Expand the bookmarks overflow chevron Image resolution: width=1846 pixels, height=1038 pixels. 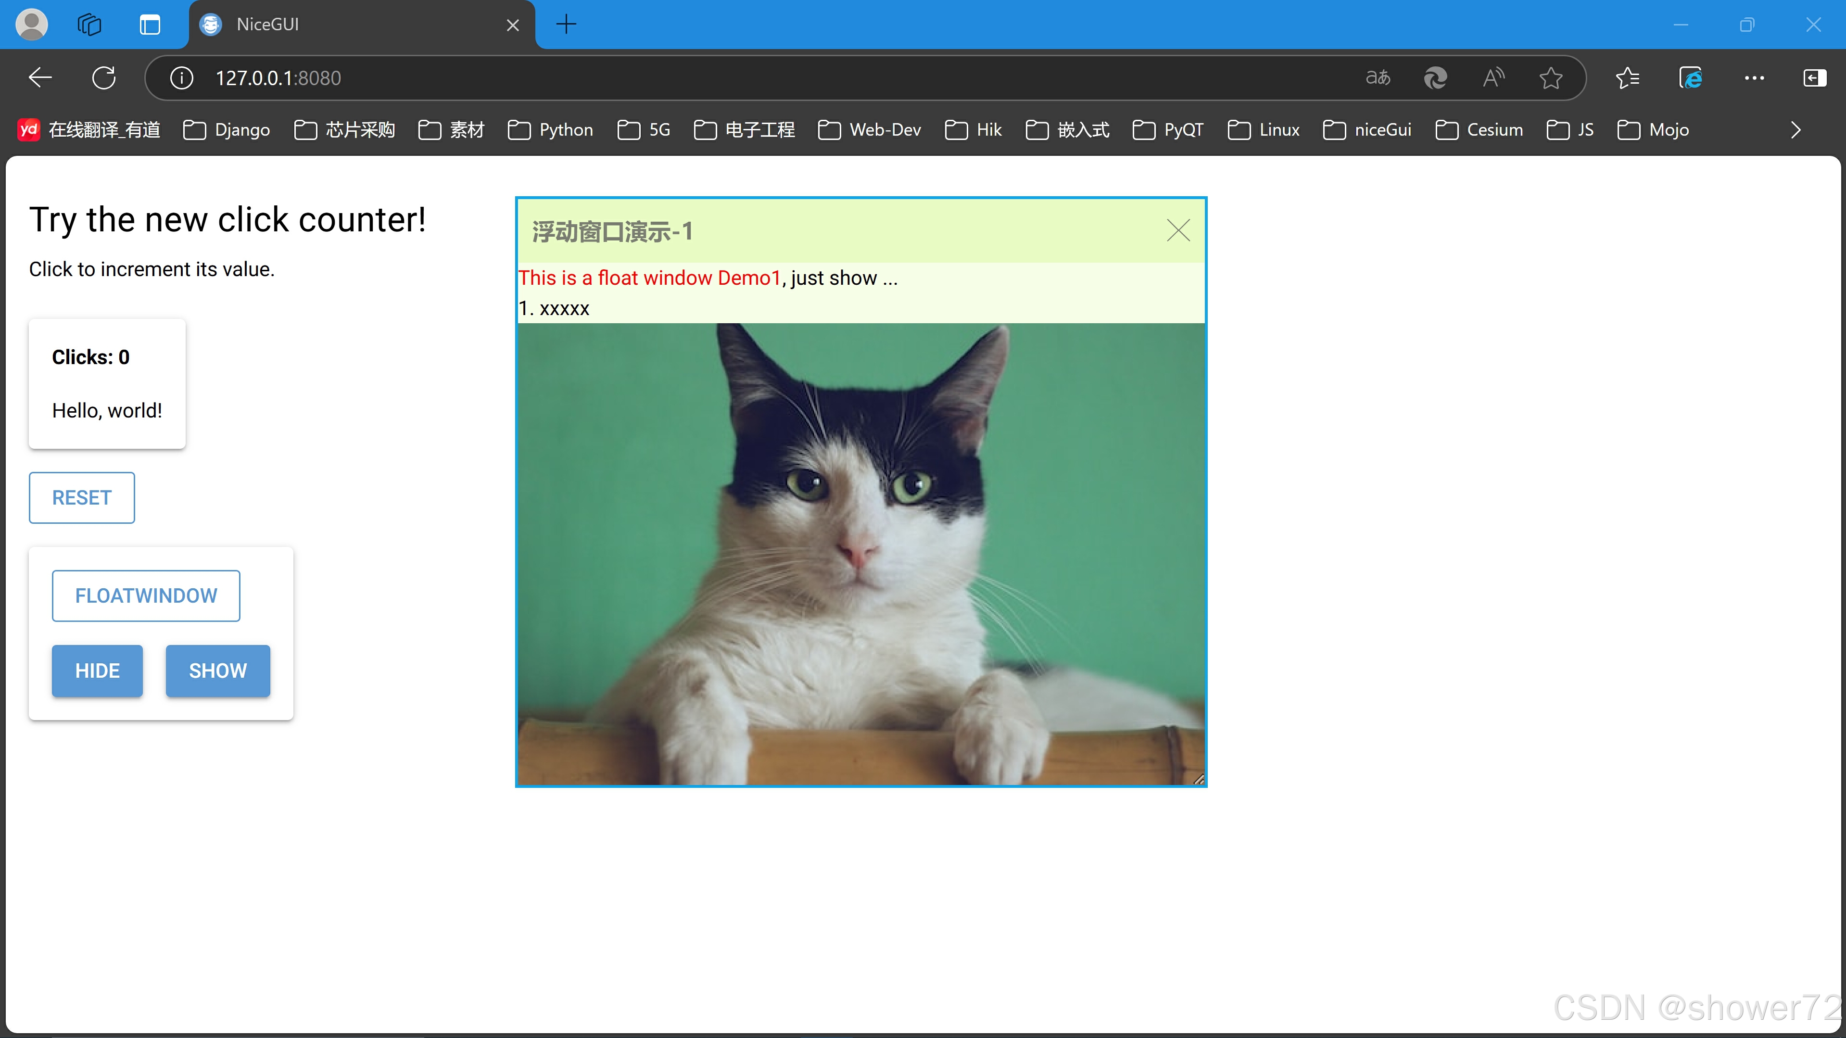pyautogui.click(x=1795, y=130)
